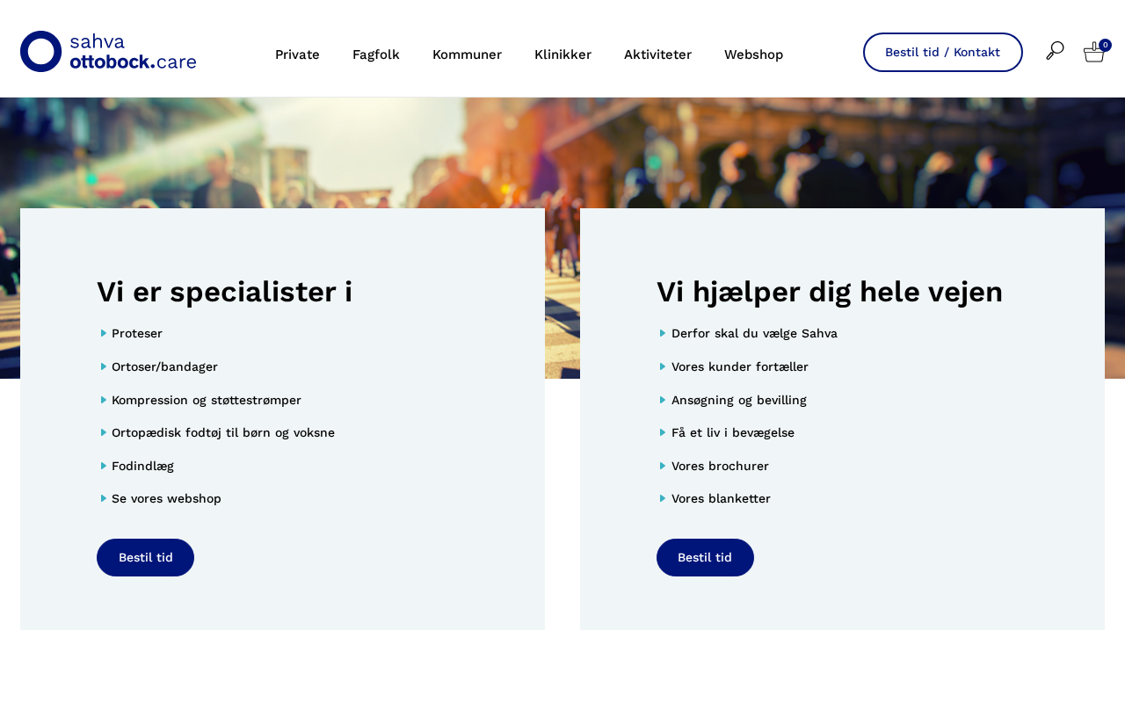
Task: Click the arrow bullet beside Ansøgning og bevilling
Action: pos(664,400)
